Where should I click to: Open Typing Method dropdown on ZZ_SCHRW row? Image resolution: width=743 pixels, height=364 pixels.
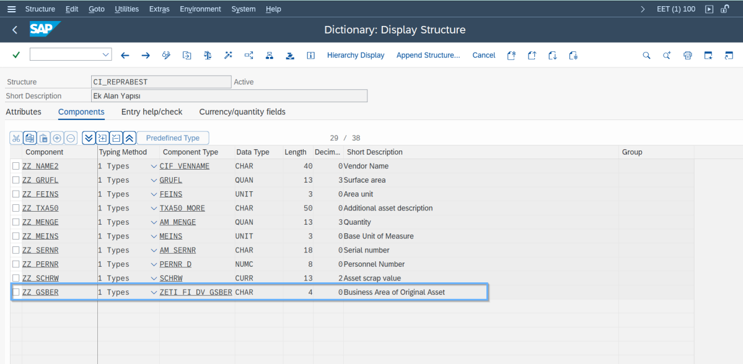154,279
